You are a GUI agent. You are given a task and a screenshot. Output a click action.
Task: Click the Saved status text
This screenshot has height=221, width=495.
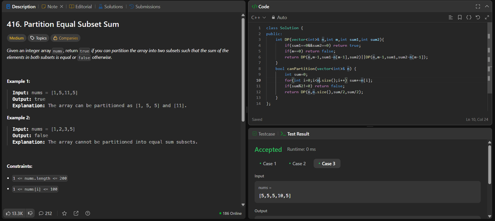coord(257,119)
